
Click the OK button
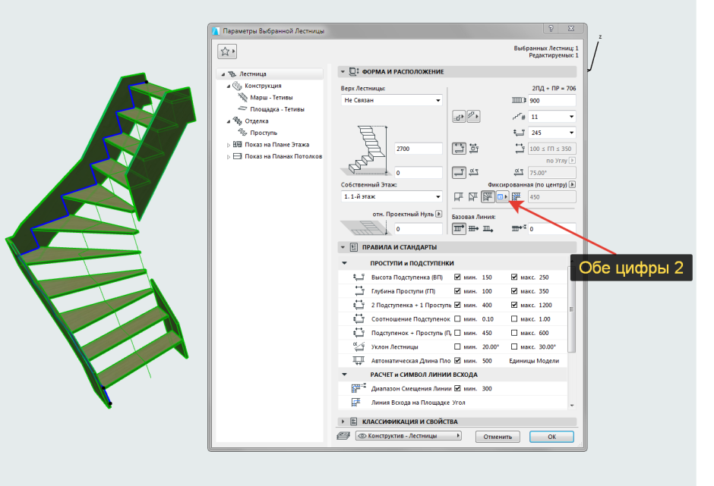coord(551,437)
